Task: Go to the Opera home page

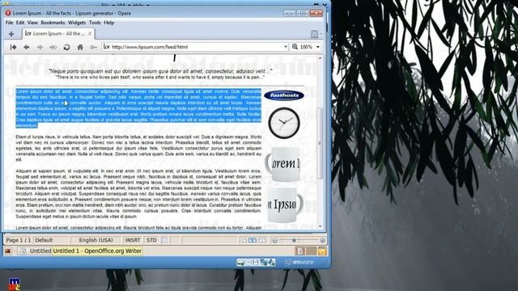Action: 80,47
